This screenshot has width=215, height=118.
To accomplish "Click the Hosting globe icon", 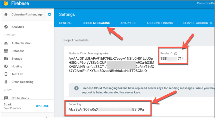I will coord(6,66).
